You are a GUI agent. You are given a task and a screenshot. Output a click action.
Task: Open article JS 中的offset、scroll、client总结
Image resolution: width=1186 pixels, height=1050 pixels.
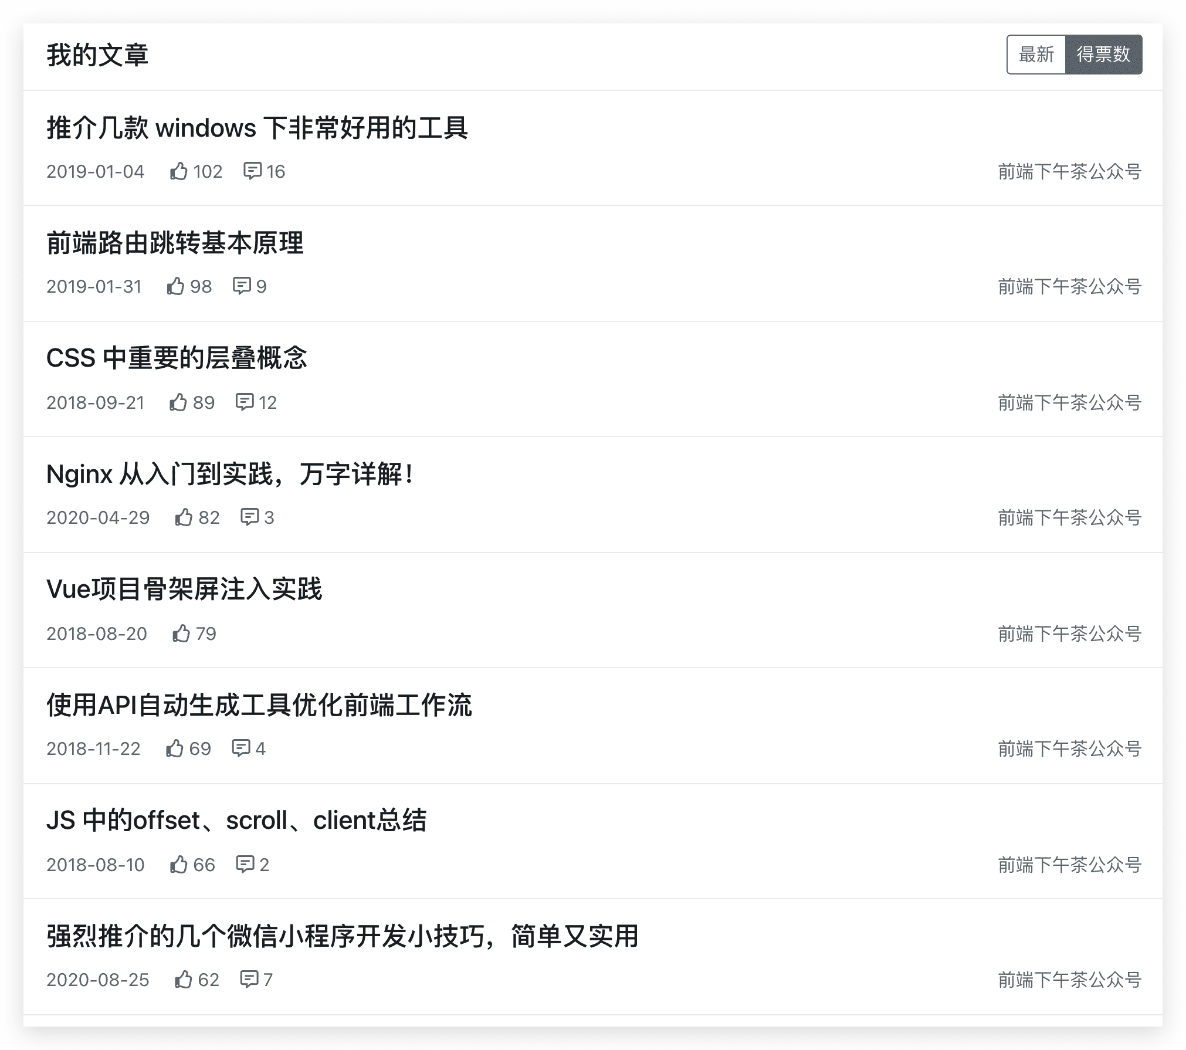[x=236, y=820]
